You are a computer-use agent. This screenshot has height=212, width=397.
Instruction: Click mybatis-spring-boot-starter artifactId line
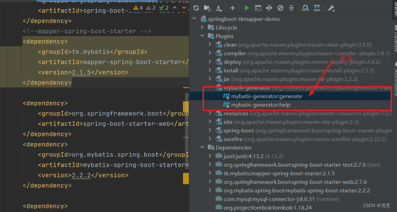click(x=113, y=165)
